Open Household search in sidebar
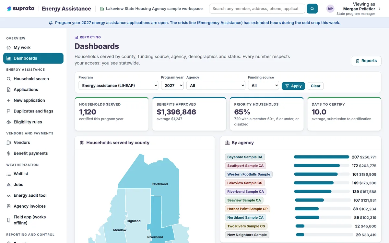The image size is (389, 243). pyautogui.click(x=33, y=79)
